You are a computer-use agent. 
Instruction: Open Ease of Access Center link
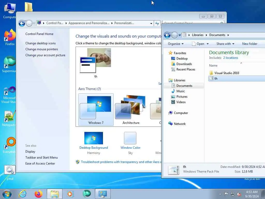[40, 163]
